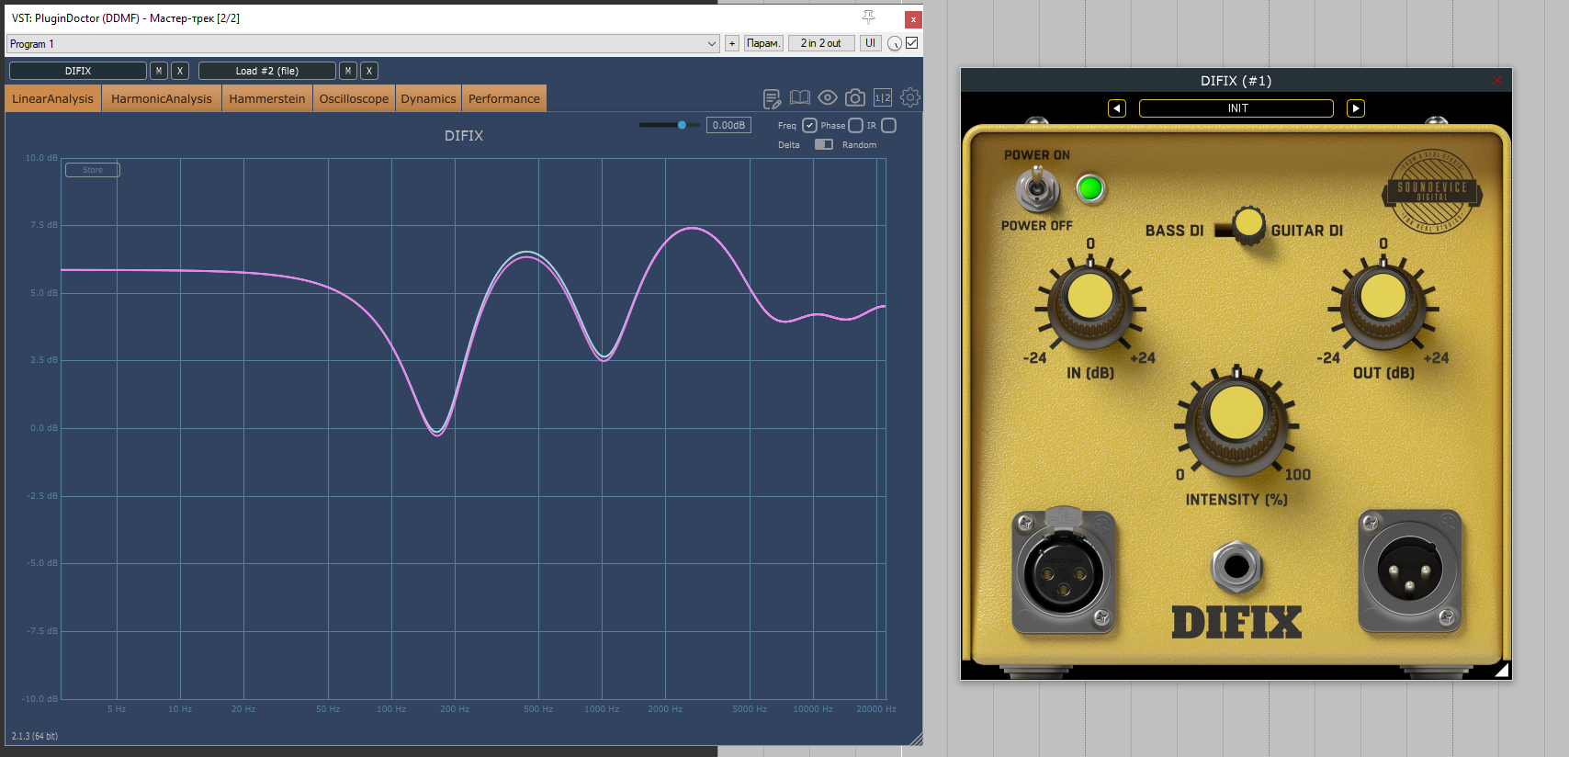1569x757 pixels.
Task: Go to previous preset in DIFIX
Action: coord(1117,108)
